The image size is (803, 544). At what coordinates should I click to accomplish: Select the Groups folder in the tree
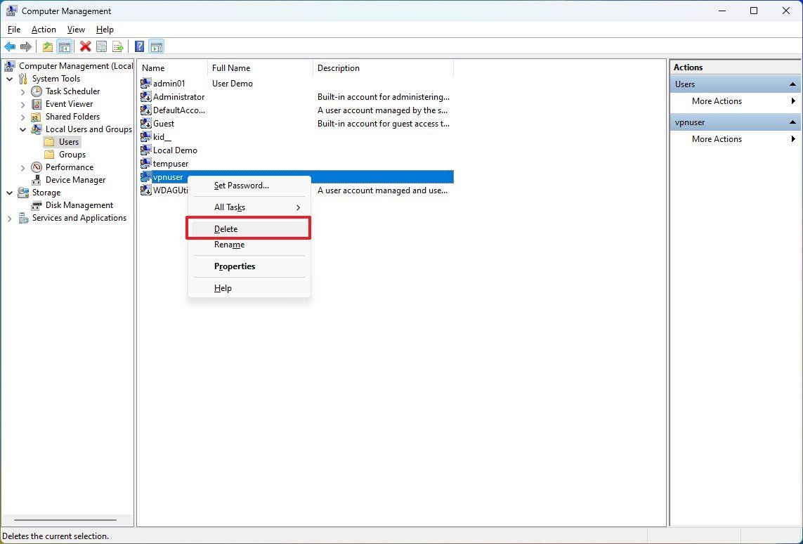click(x=72, y=154)
